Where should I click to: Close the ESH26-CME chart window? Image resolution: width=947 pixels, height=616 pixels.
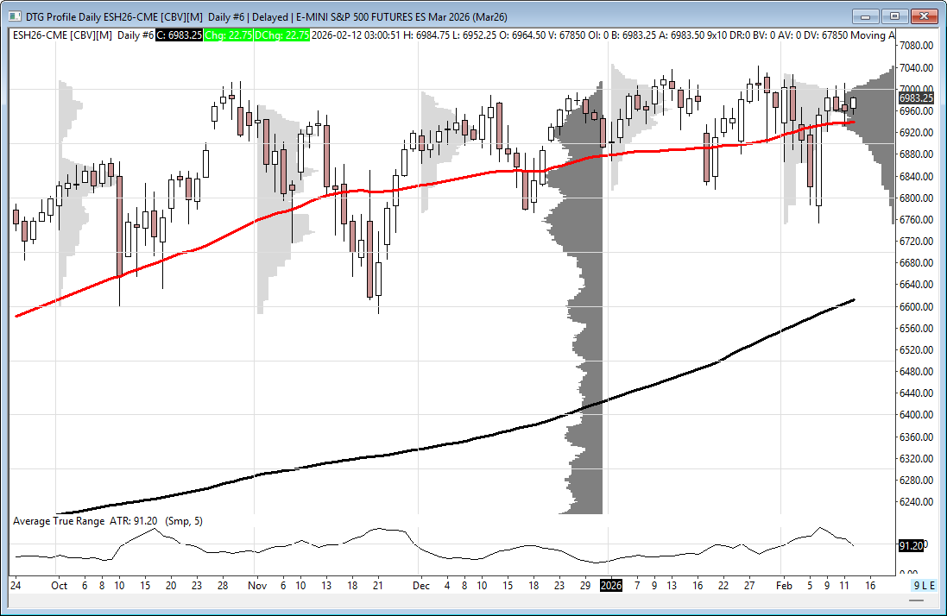[924, 16]
